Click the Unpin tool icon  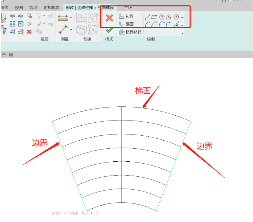click(29, 16)
